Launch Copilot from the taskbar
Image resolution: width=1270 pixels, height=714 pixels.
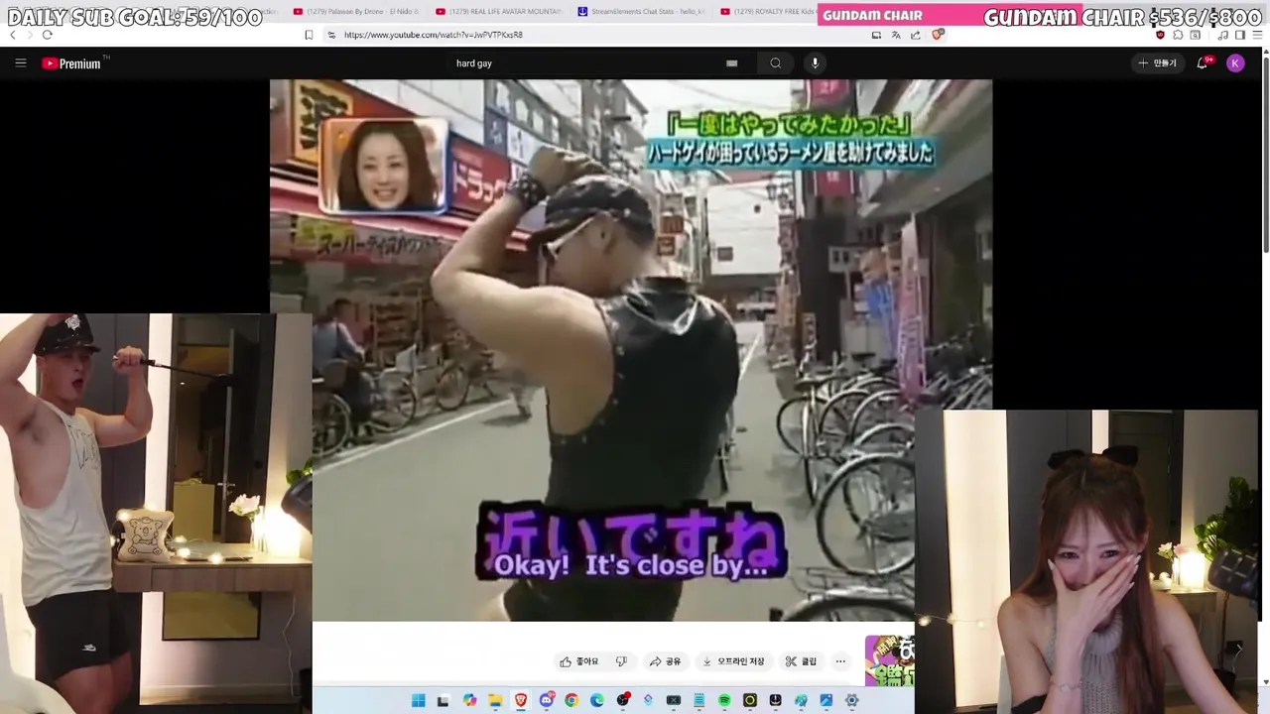[x=469, y=700]
